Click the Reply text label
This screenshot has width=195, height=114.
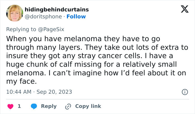coord(49,106)
